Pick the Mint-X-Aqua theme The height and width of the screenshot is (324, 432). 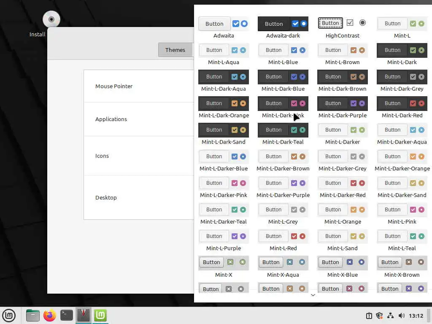(283, 267)
